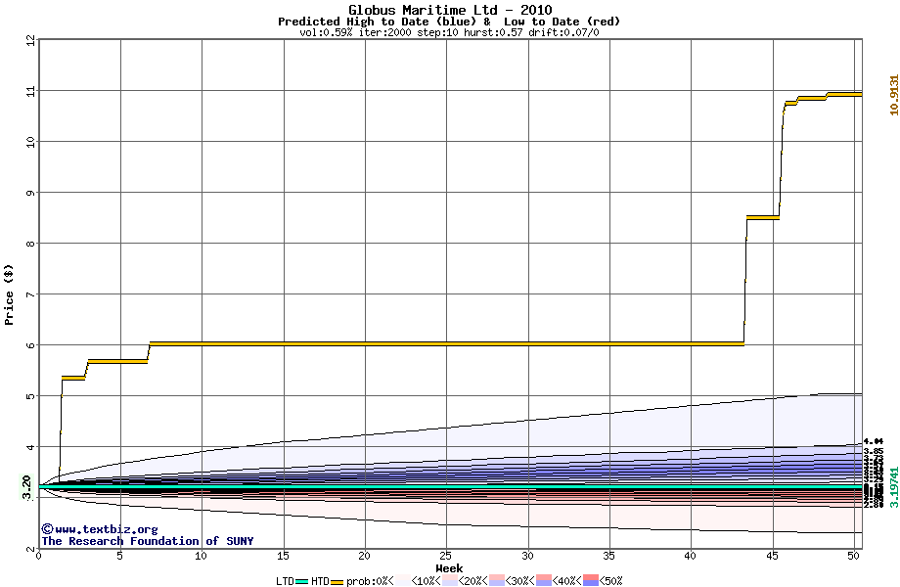The image size is (900, 587).
Task: Click the '11' tick on the Price axis
Action: click(31, 91)
